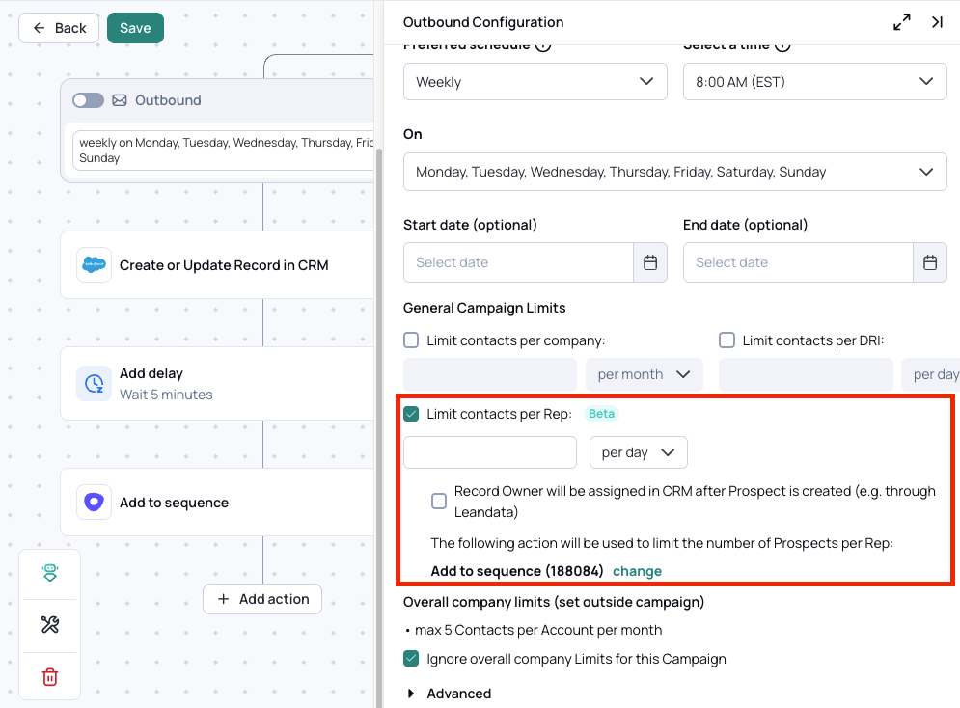Expand the configuration panel to fullscreen
The height and width of the screenshot is (708, 960).
point(901,22)
